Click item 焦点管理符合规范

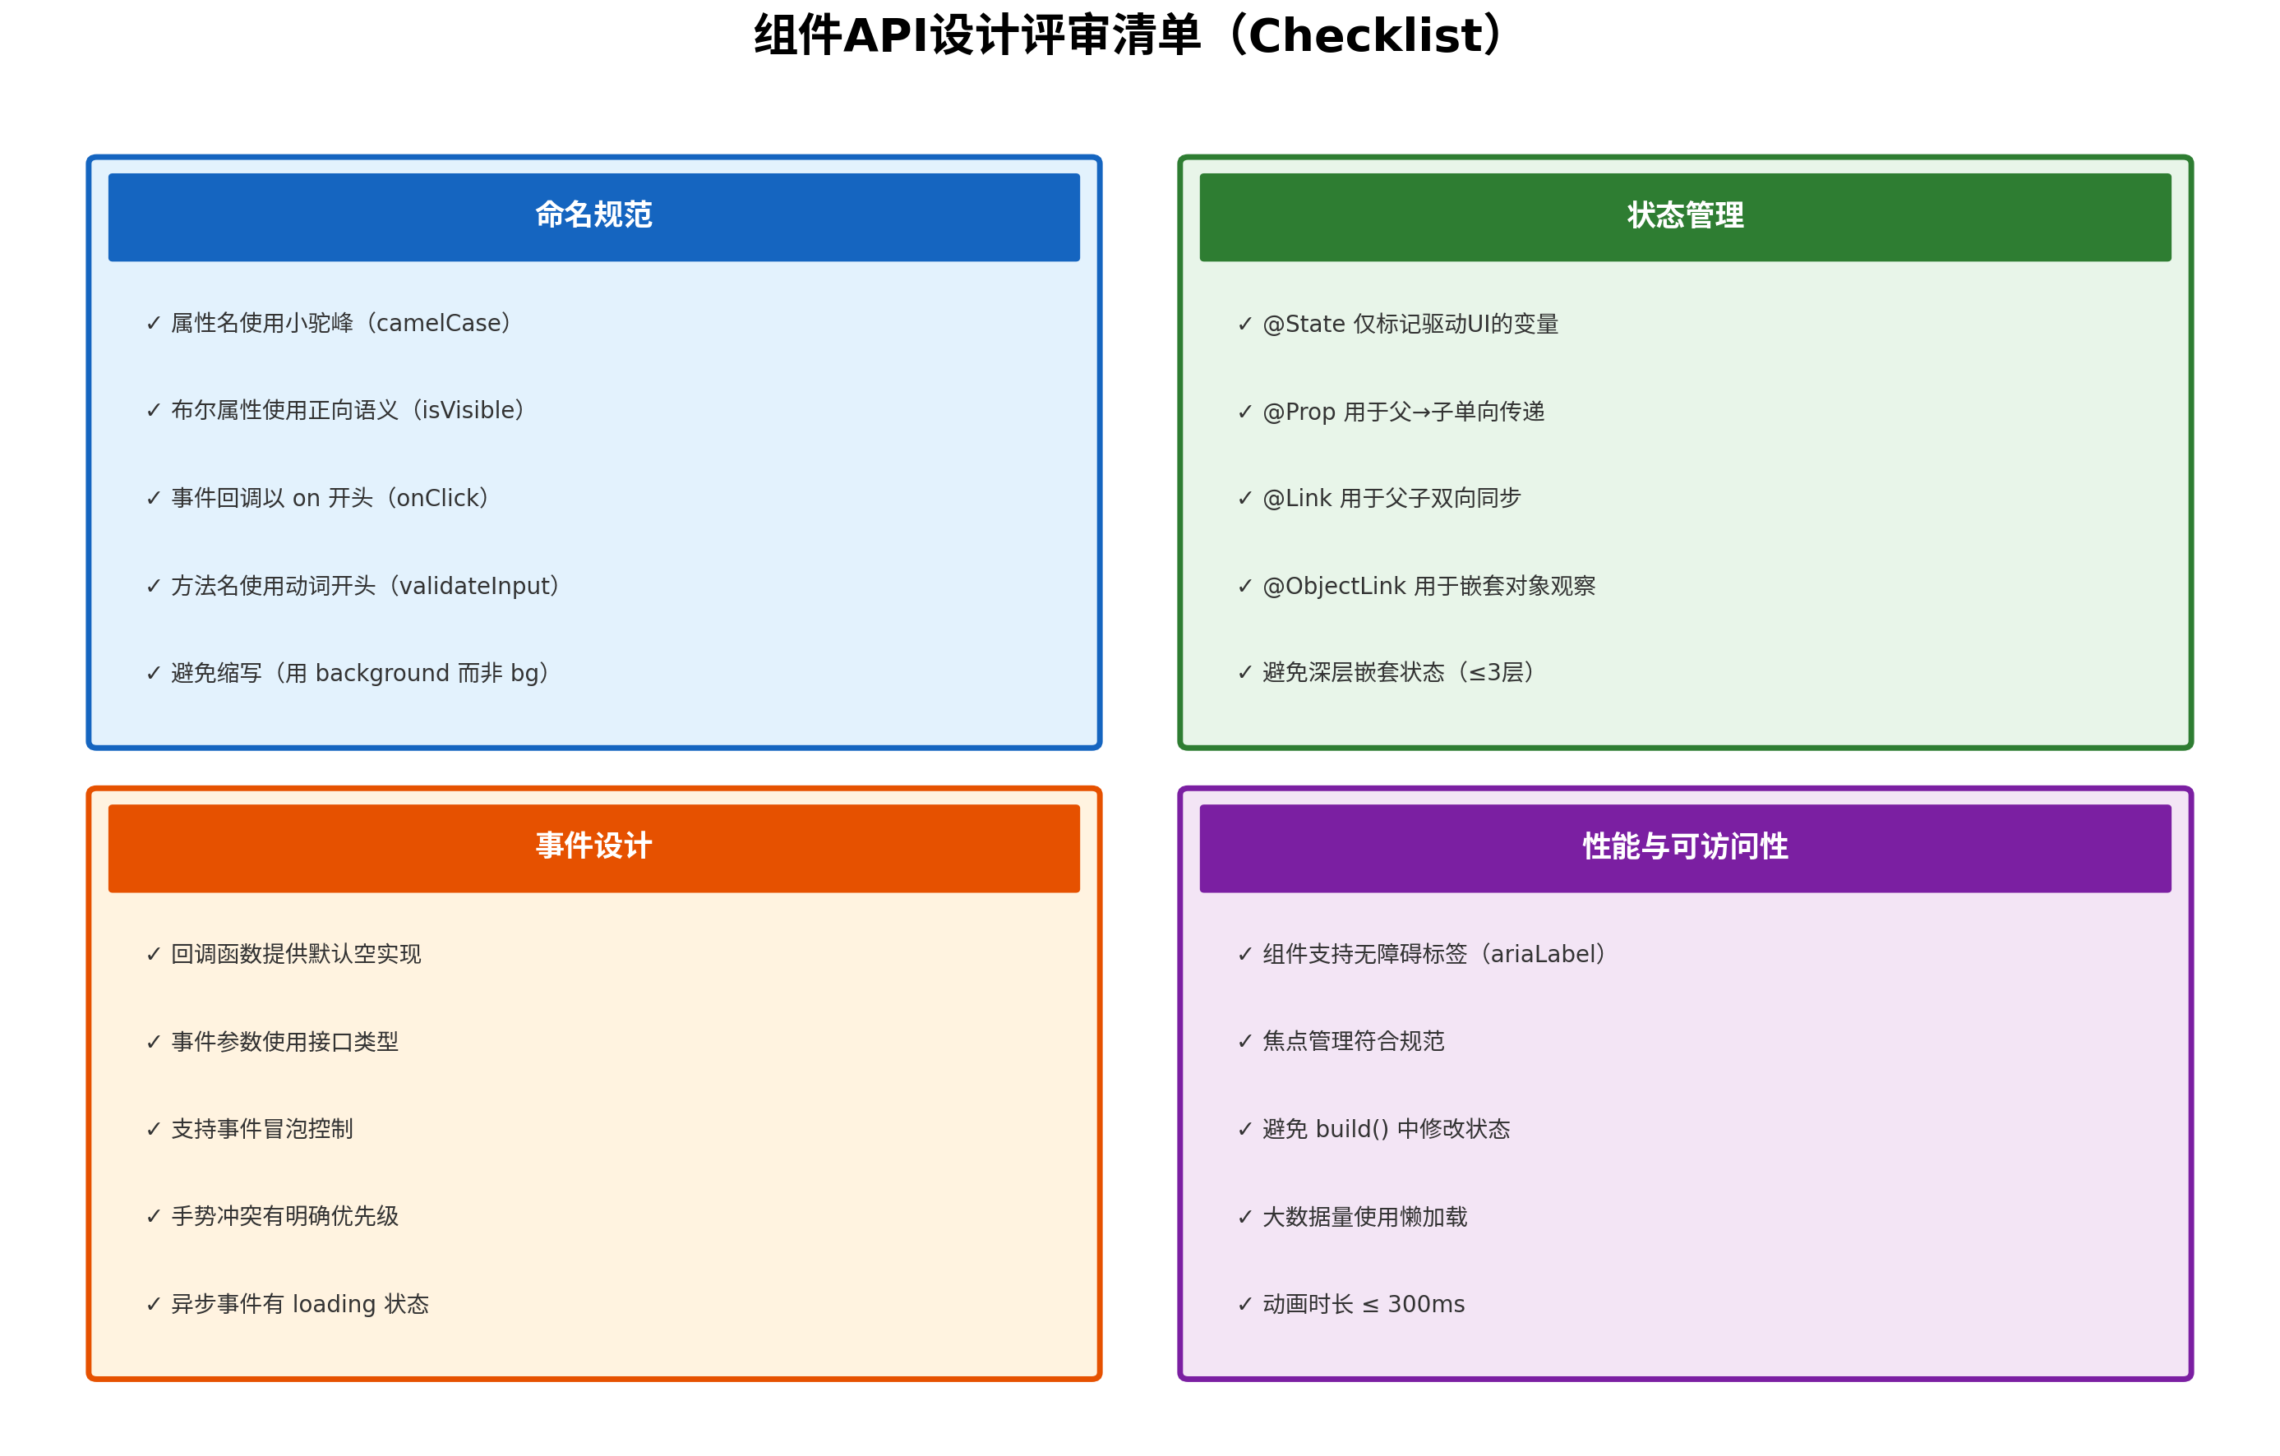click(1341, 1041)
